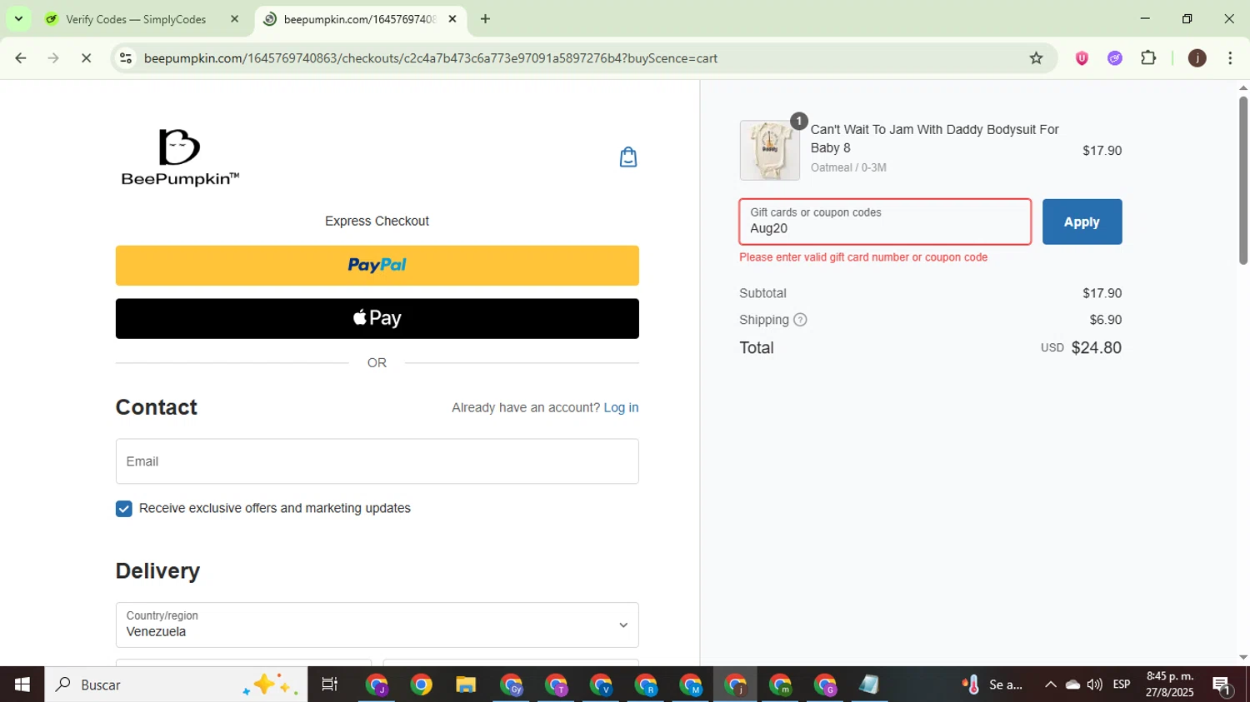Open the Chrome profile avatar
1250x702 pixels.
[x=1197, y=58]
